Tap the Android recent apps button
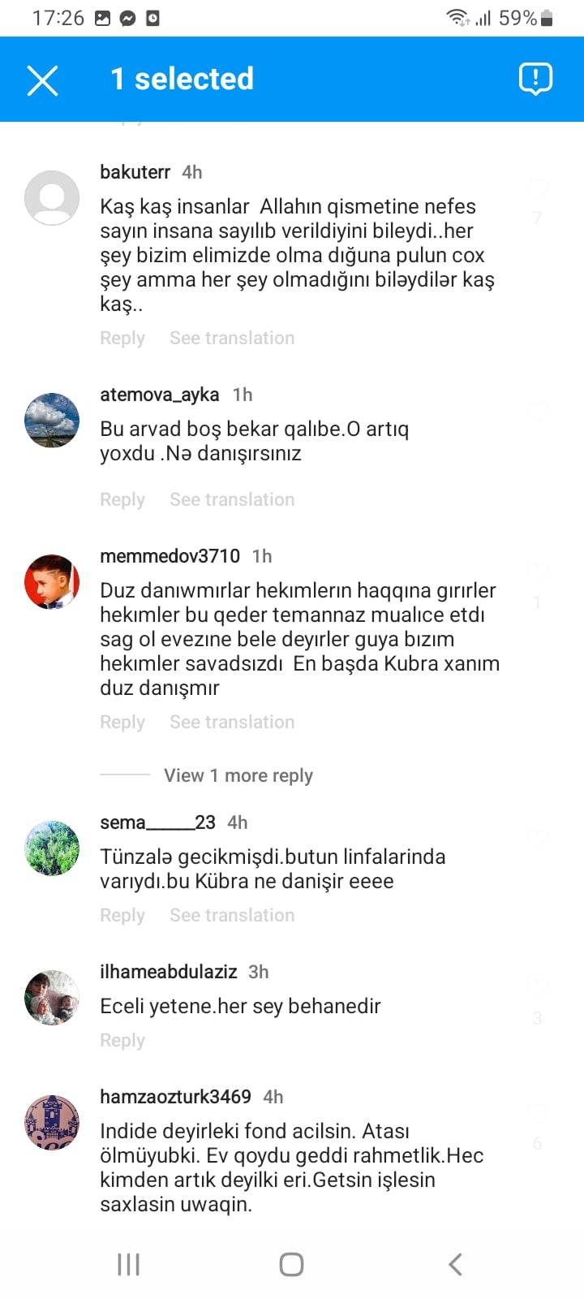 point(128,1264)
